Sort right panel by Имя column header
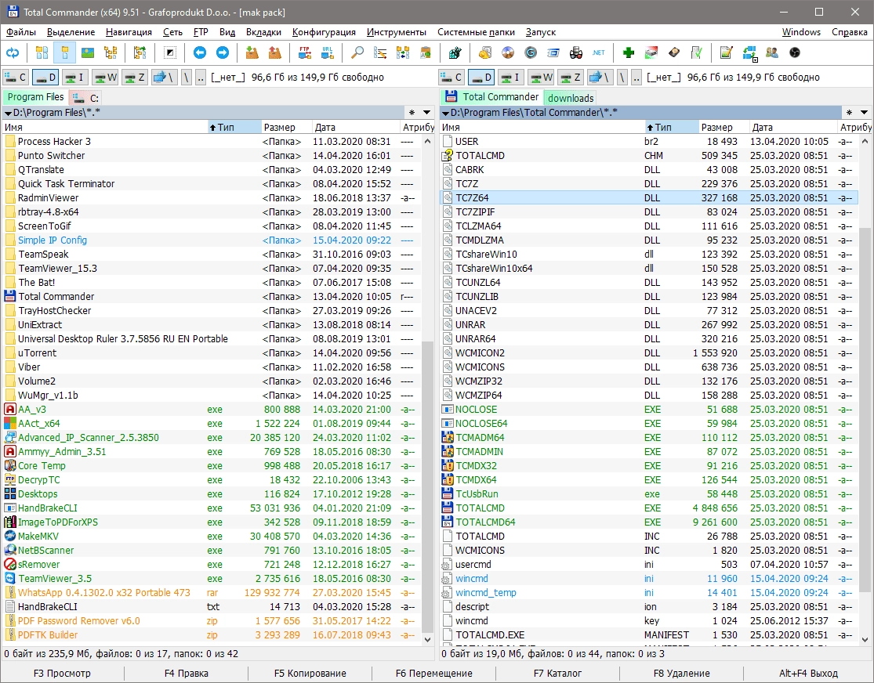 [542, 127]
